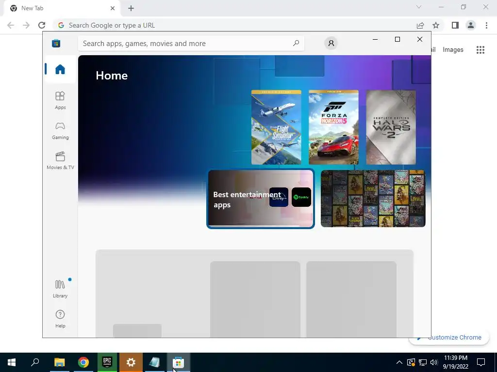Show hidden system tray icons

399,362
